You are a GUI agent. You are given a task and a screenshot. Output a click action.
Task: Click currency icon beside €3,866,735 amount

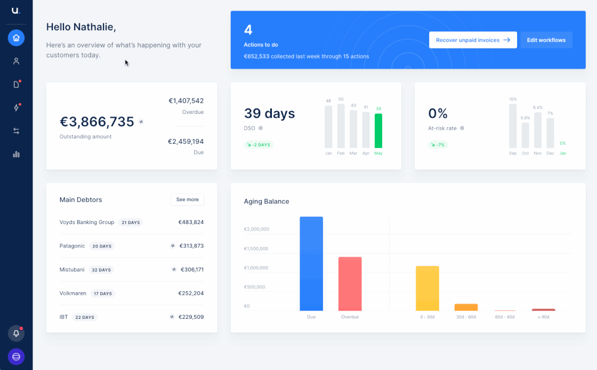[x=141, y=122]
